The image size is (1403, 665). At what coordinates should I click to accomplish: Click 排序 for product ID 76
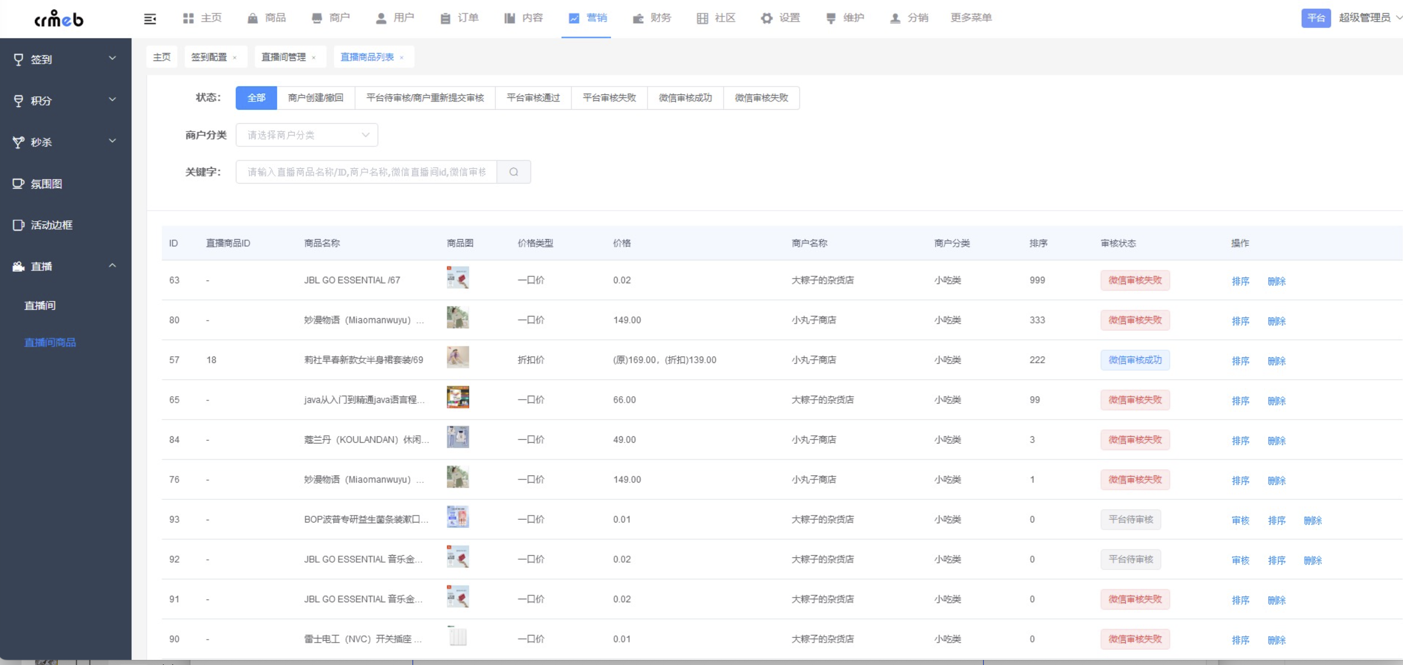pos(1240,480)
